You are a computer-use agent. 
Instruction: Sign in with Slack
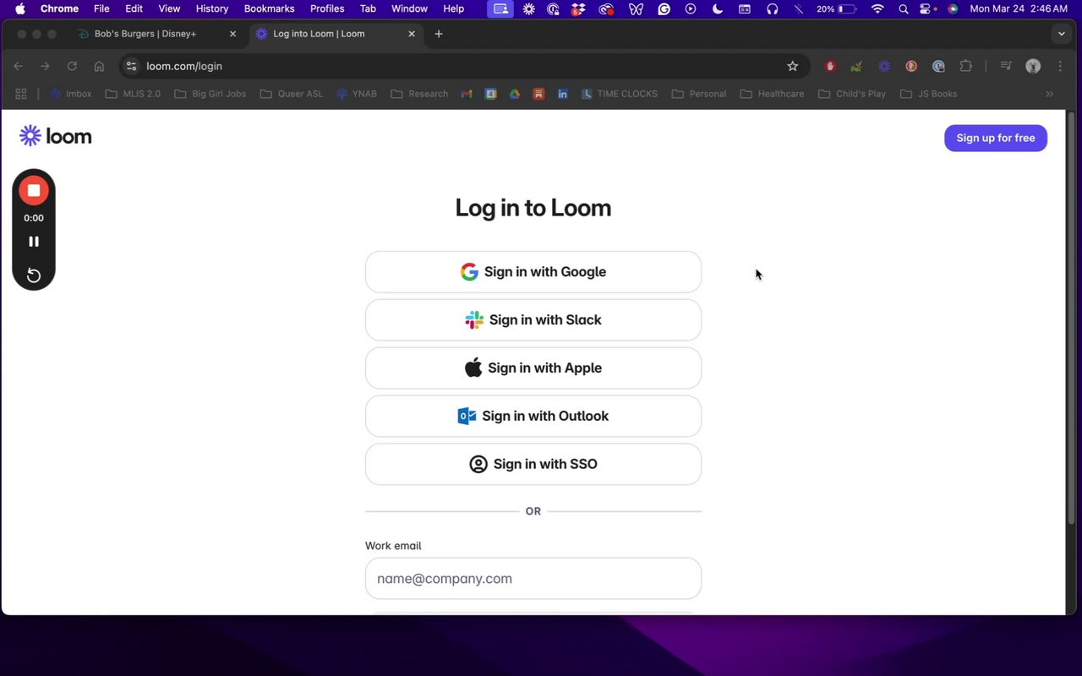tap(533, 320)
